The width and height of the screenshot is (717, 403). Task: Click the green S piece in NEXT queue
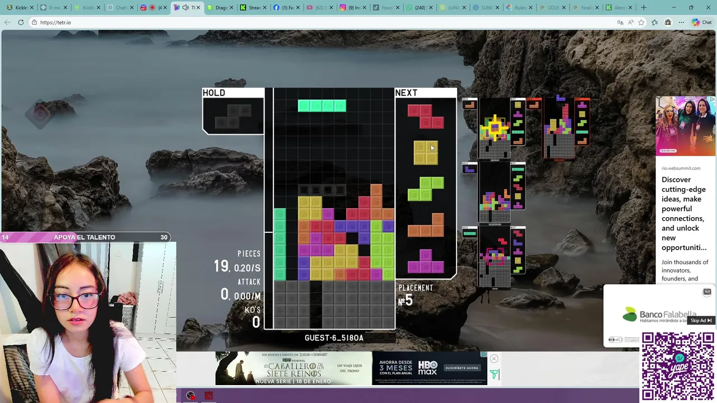[426, 189]
